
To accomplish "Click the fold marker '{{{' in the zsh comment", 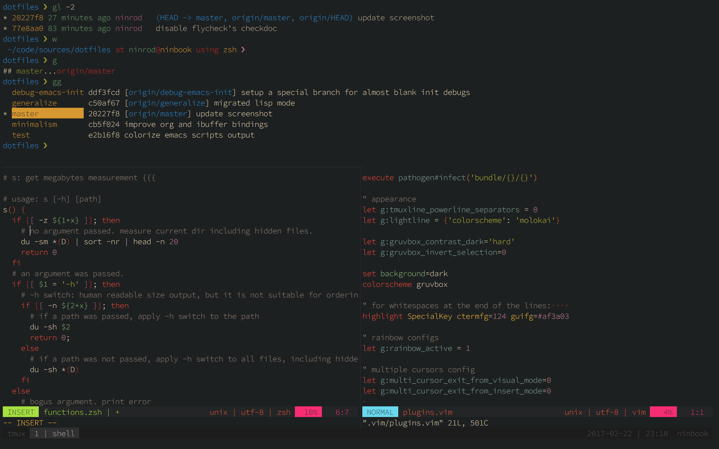I will point(149,178).
